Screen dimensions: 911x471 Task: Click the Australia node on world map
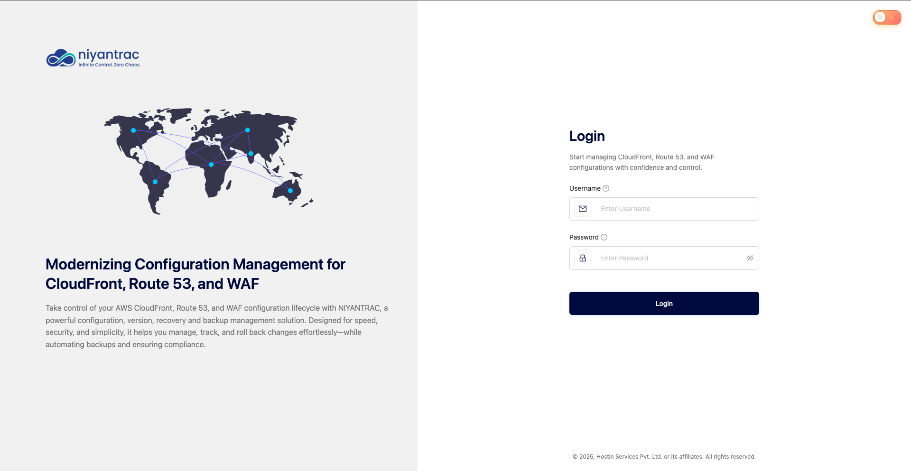[x=290, y=191]
